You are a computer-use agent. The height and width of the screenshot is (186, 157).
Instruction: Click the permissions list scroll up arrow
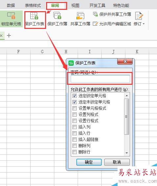click(x=127, y=96)
